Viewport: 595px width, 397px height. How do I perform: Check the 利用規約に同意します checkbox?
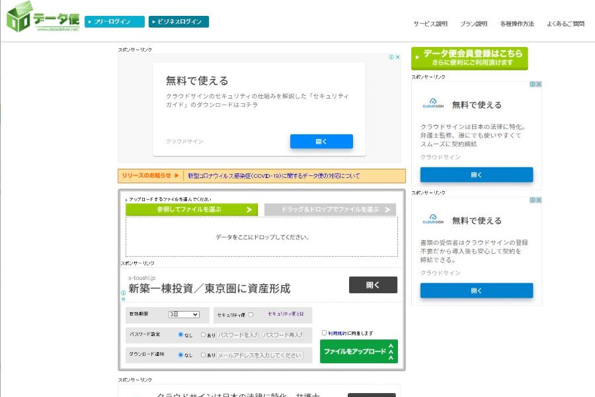pos(324,333)
